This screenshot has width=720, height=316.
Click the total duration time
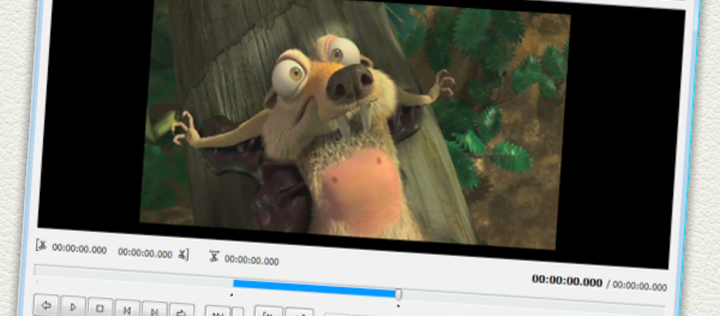640,286
